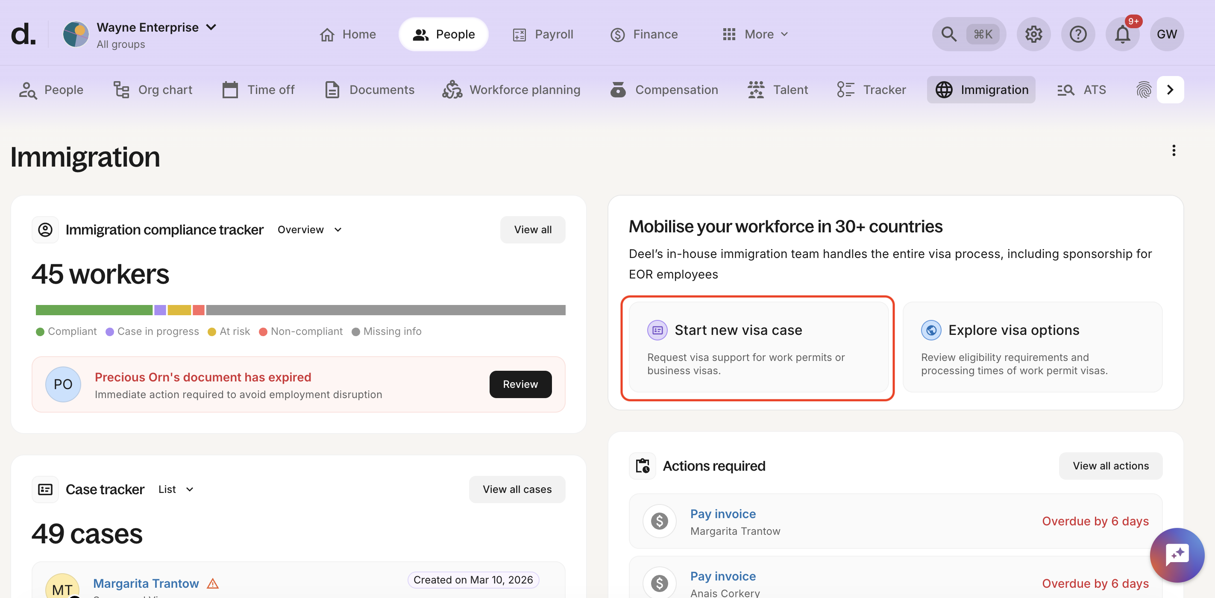Open the settings gear icon
This screenshot has height=598, width=1215.
click(1033, 34)
